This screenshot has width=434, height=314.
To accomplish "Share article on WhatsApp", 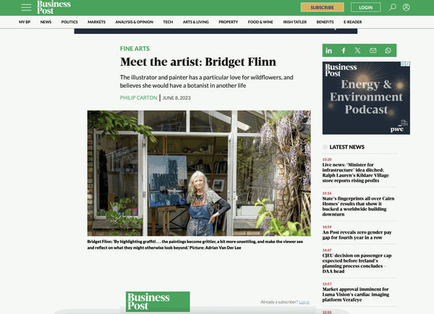I will click(x=388, y=51).
